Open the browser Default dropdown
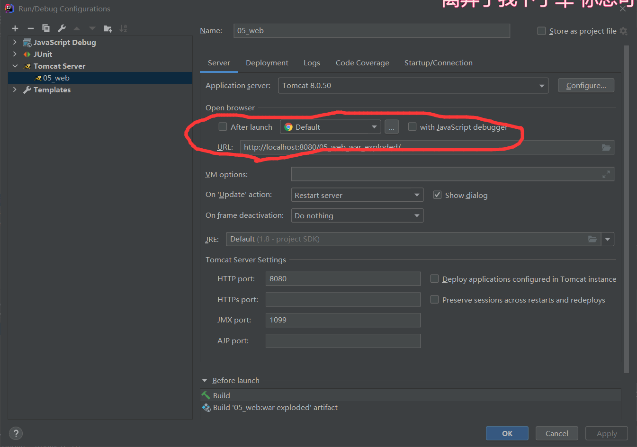The width and height of the screenshot is (637, 447). pyautogui.click(x=331, y=127)
